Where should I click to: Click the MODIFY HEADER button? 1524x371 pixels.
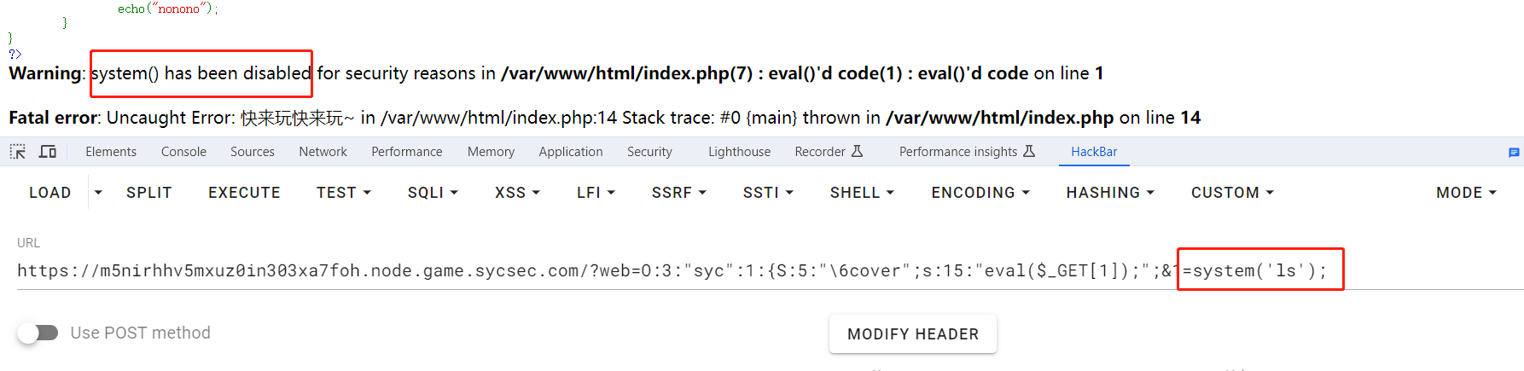coord(913,334)
